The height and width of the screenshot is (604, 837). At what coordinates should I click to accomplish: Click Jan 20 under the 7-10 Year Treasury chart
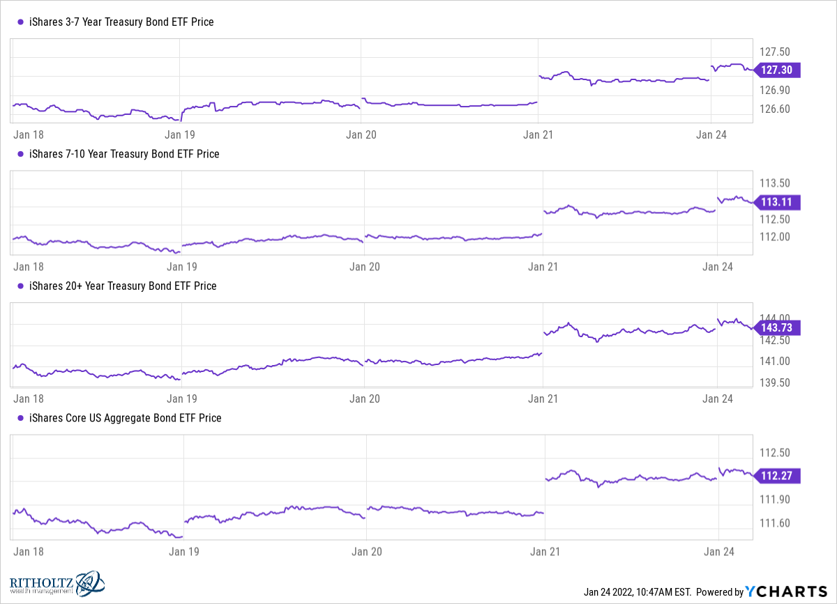[365, 267]
